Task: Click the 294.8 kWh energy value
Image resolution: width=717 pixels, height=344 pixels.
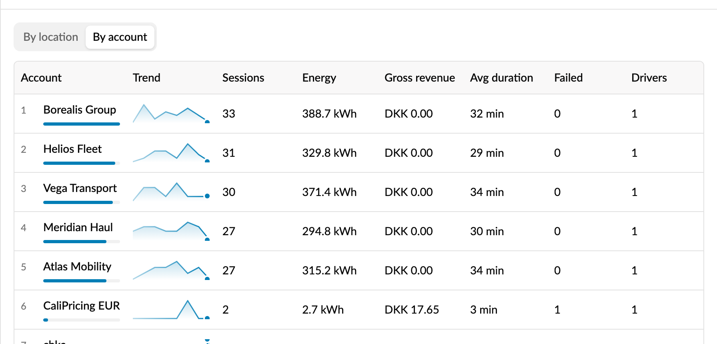Action: point(329,231)
